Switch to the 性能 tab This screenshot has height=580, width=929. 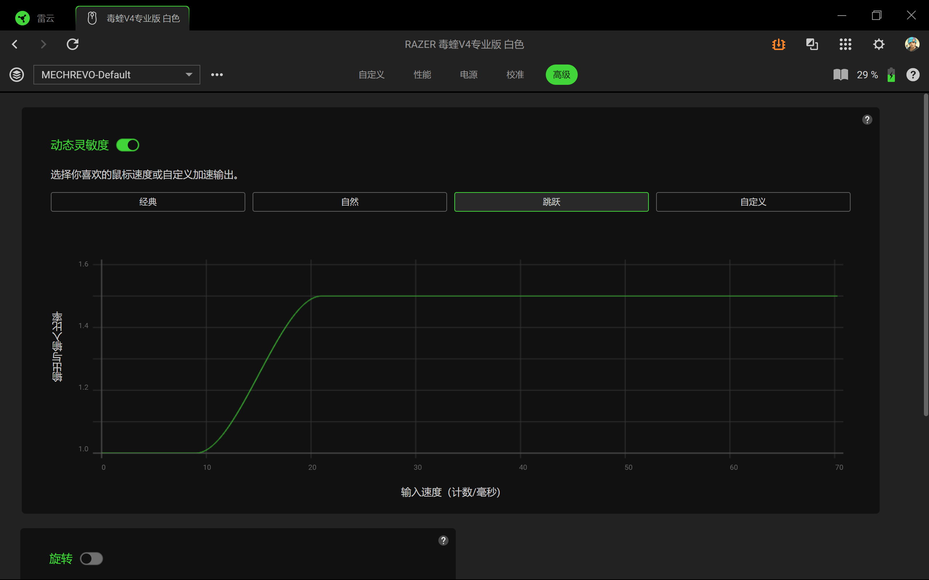(x=422, y=74)
